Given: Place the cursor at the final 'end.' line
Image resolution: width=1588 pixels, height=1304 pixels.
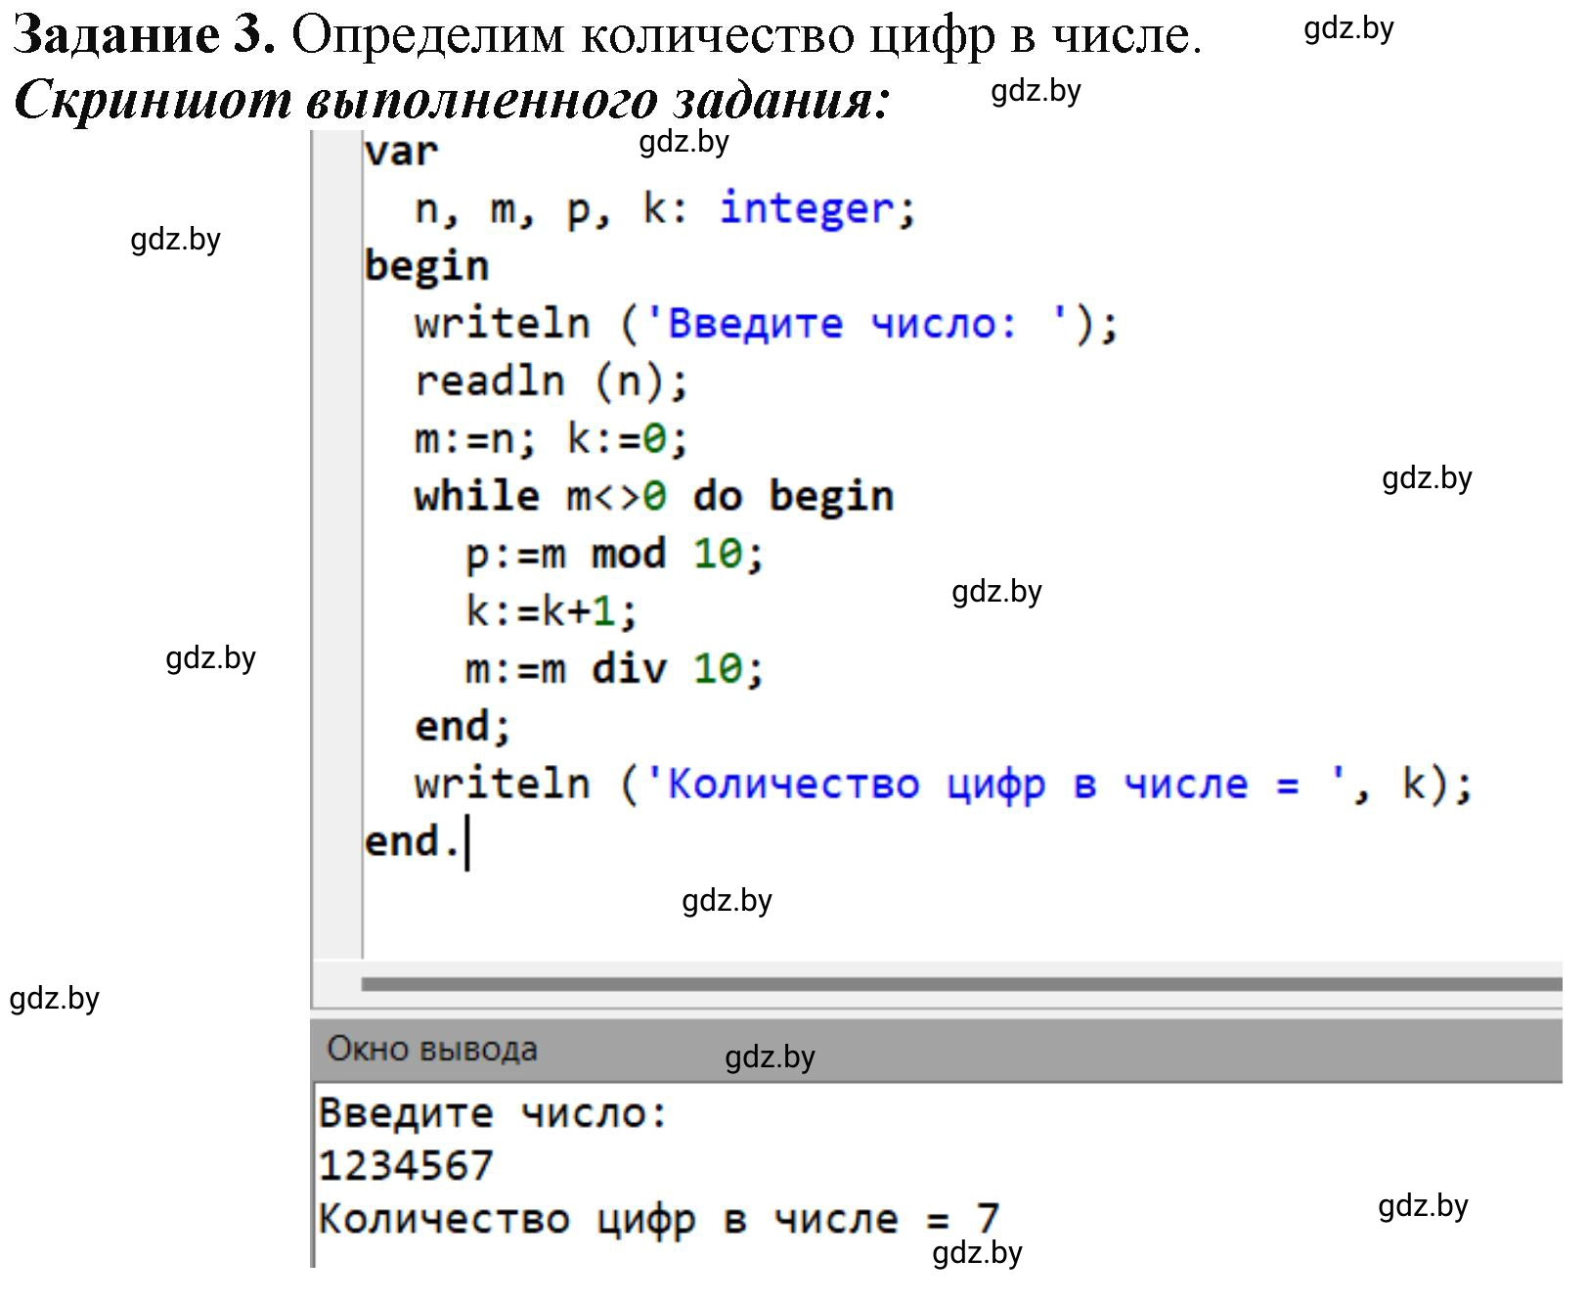Looking at the screenshot, I should coord(412,841).
